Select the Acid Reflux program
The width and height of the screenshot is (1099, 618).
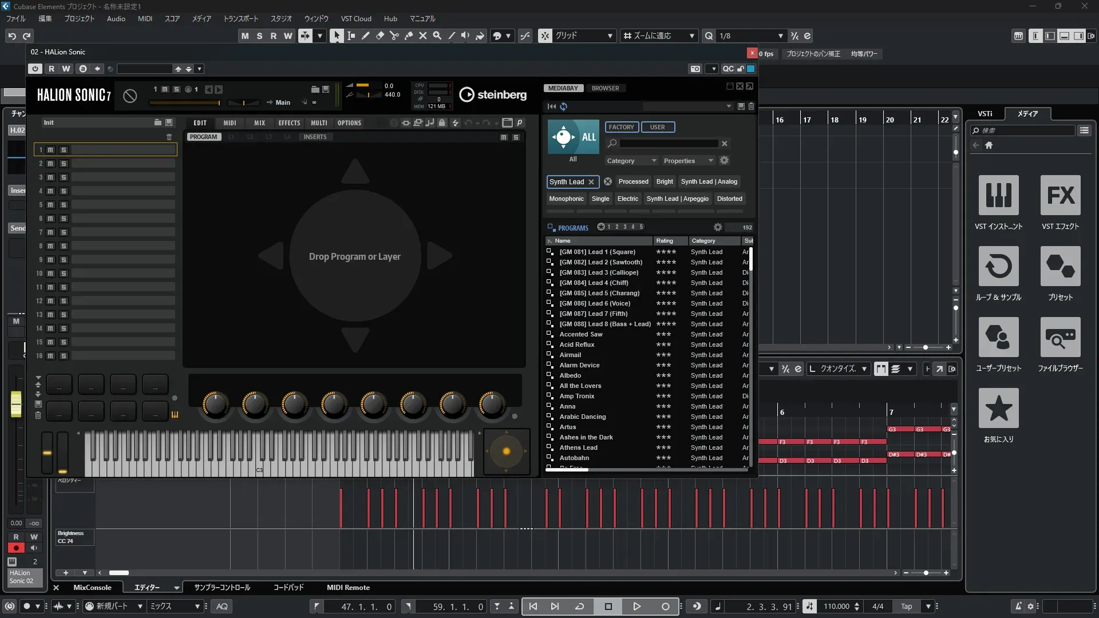pyautogui.click(x=577, y=344)
